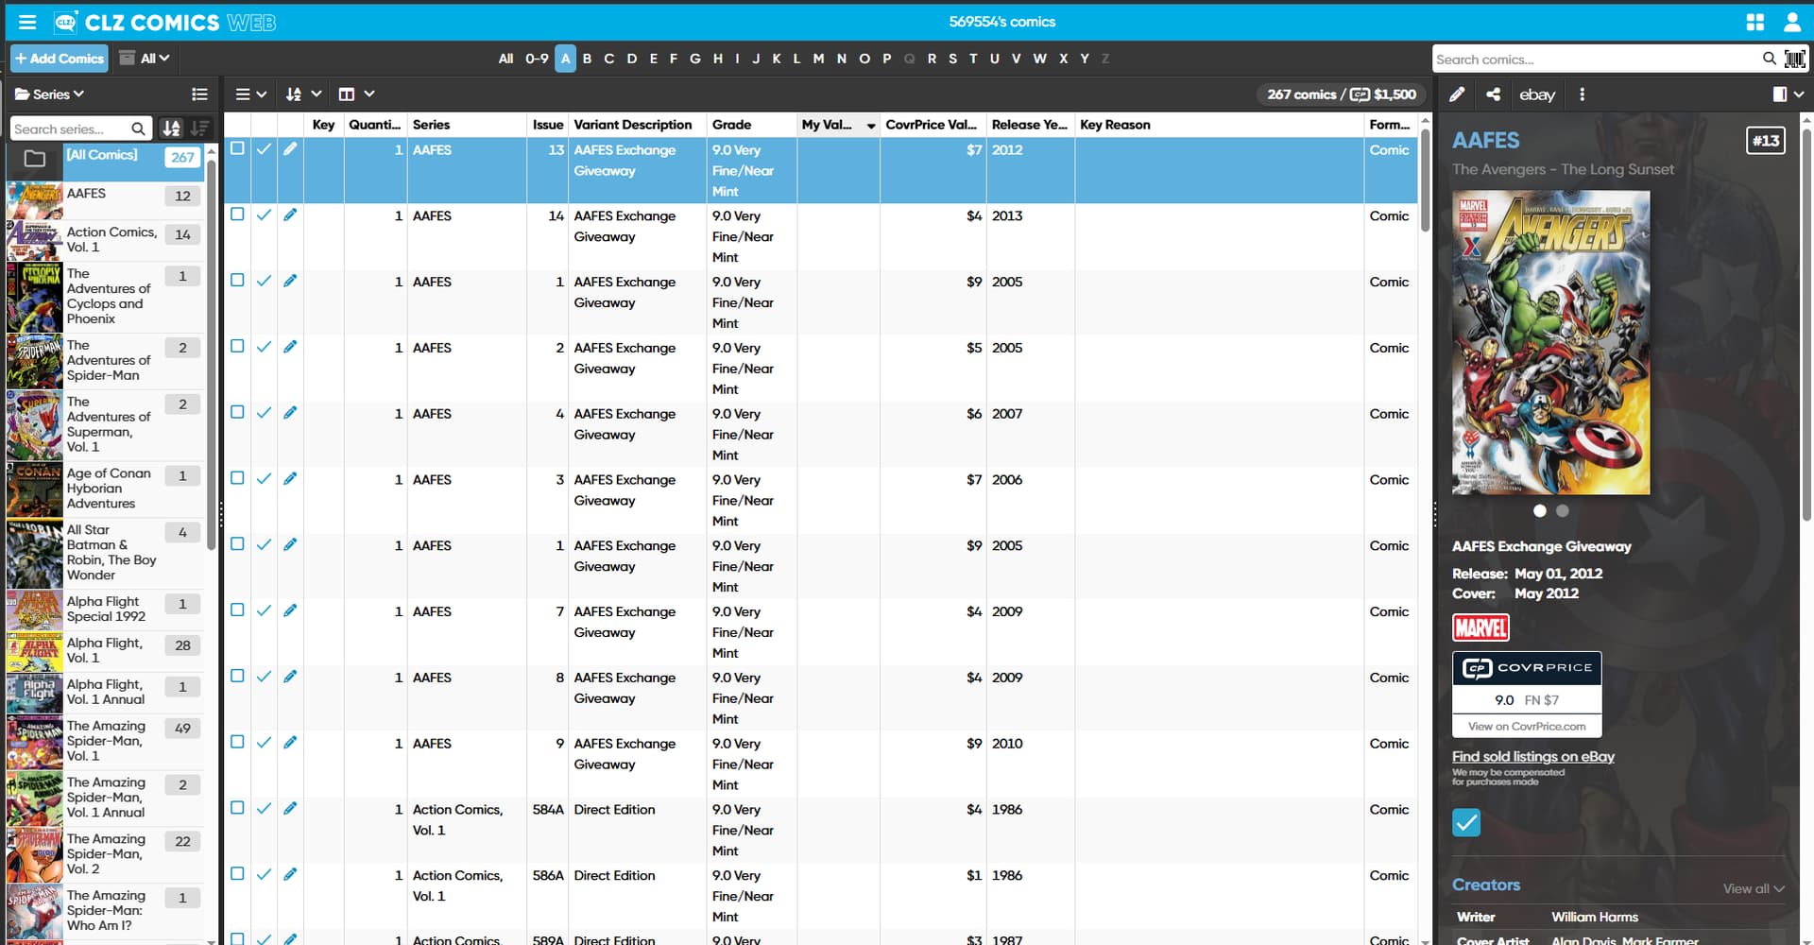Click the 267 comics value total button

click(x=1342, y=94)
